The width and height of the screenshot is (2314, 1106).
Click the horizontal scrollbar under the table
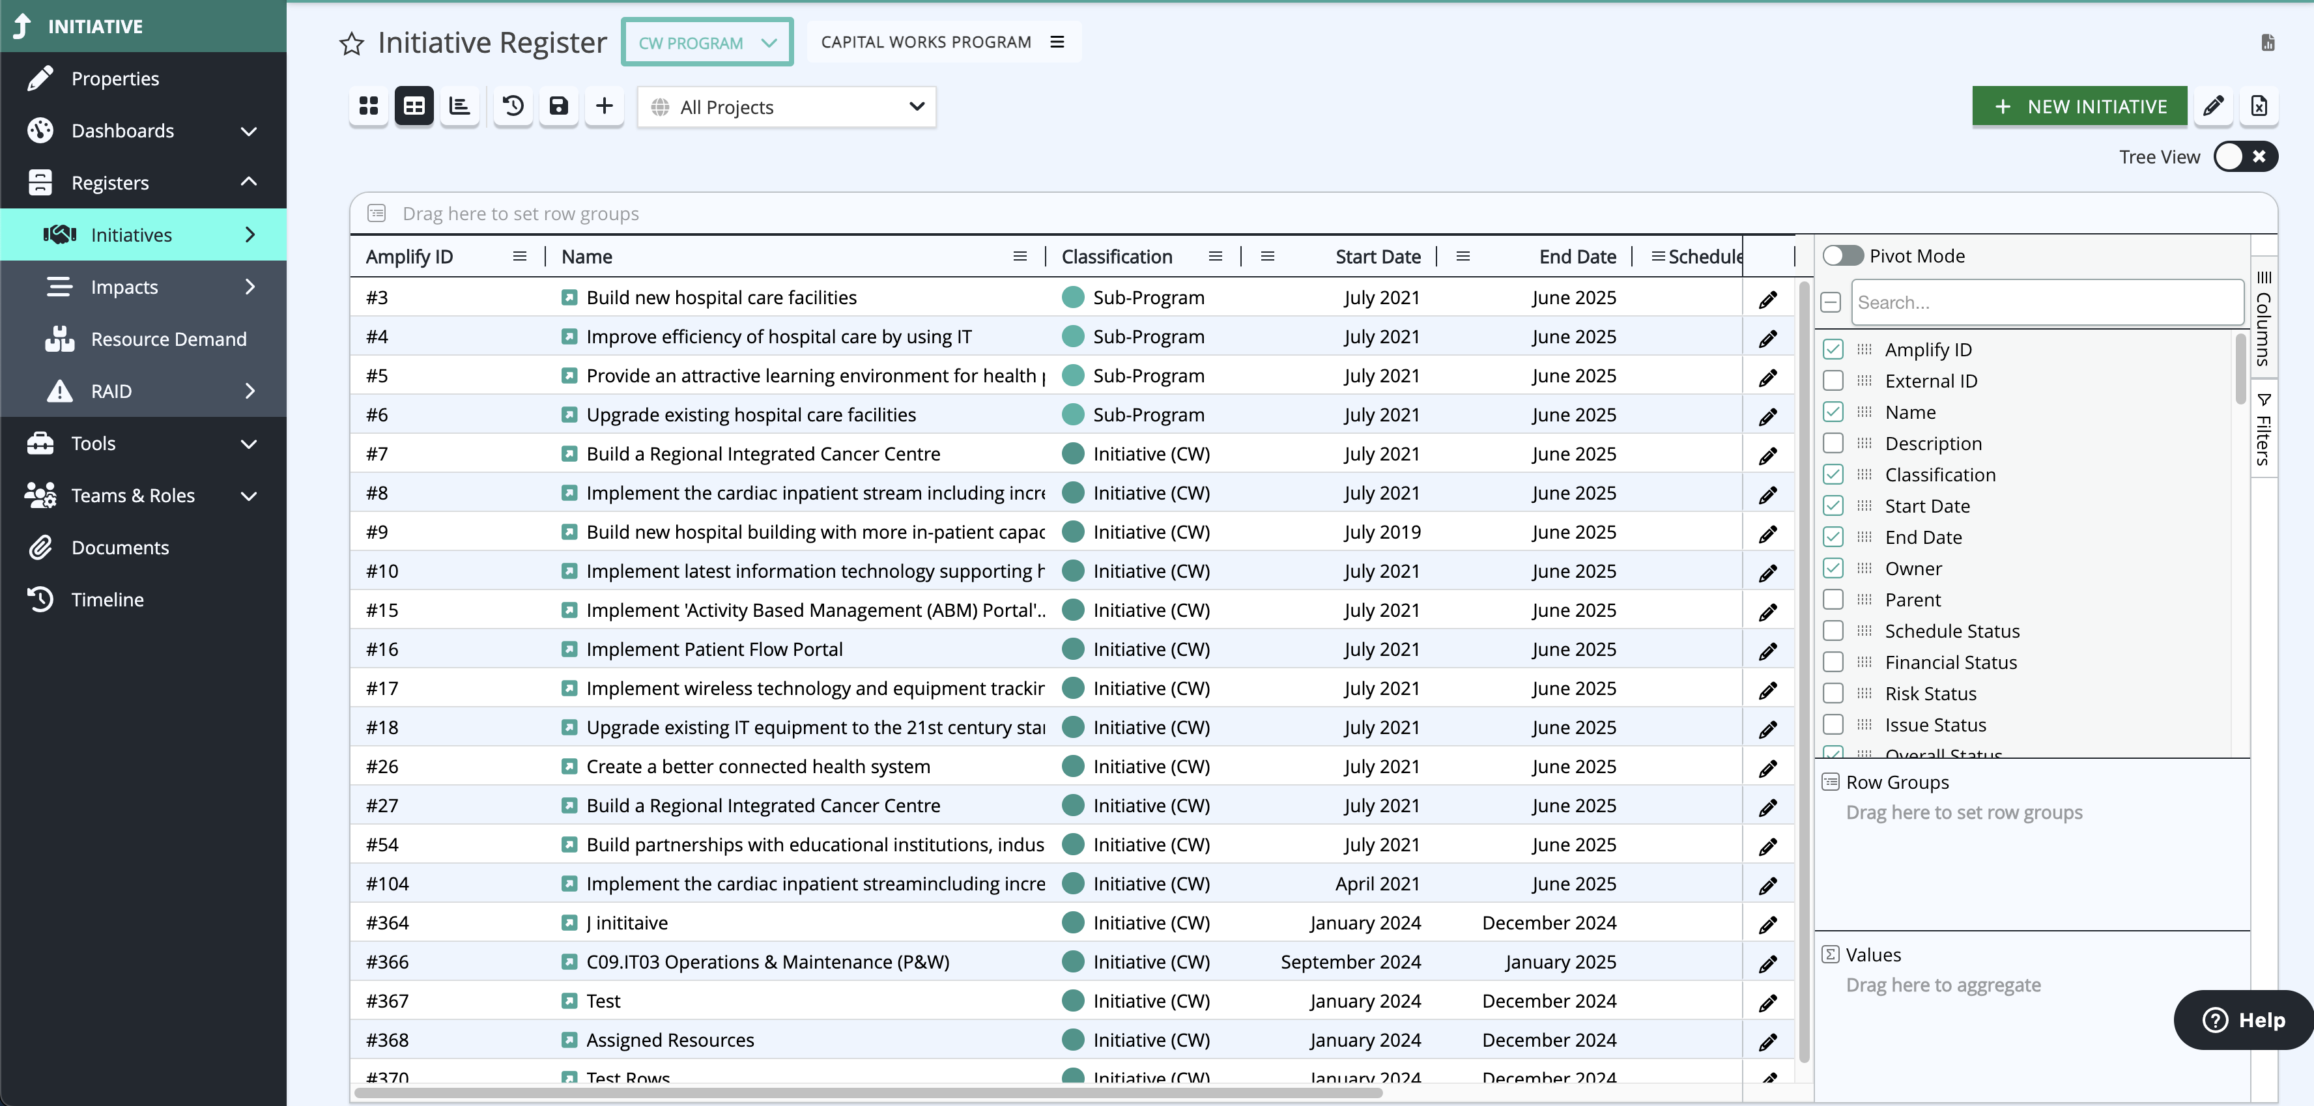tap(868, 1094)
